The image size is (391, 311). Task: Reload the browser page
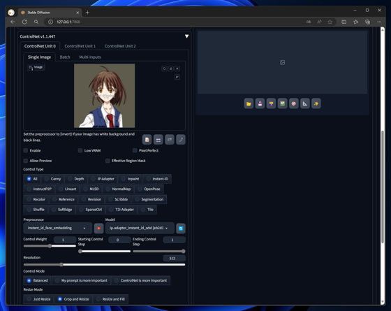pos(24,22)
